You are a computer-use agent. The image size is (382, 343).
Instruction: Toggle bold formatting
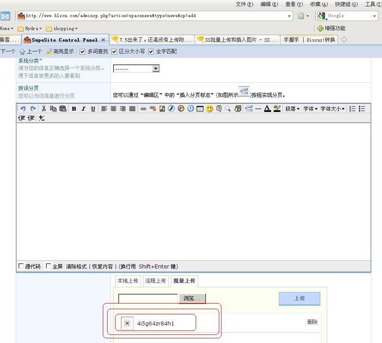point(74,109)
